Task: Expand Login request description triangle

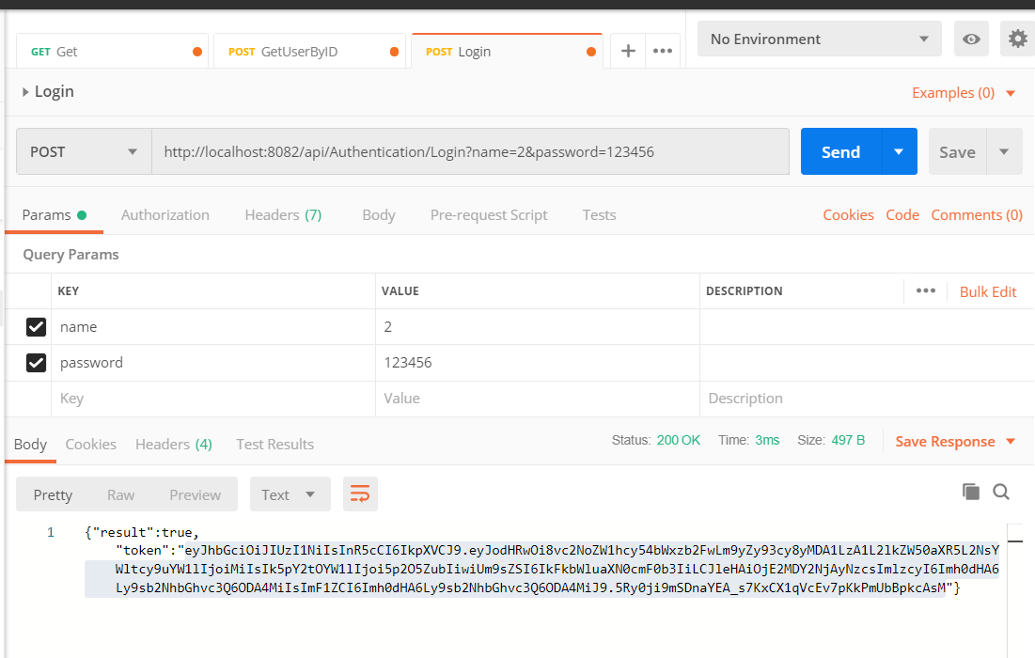Action: tap(25, 92)
